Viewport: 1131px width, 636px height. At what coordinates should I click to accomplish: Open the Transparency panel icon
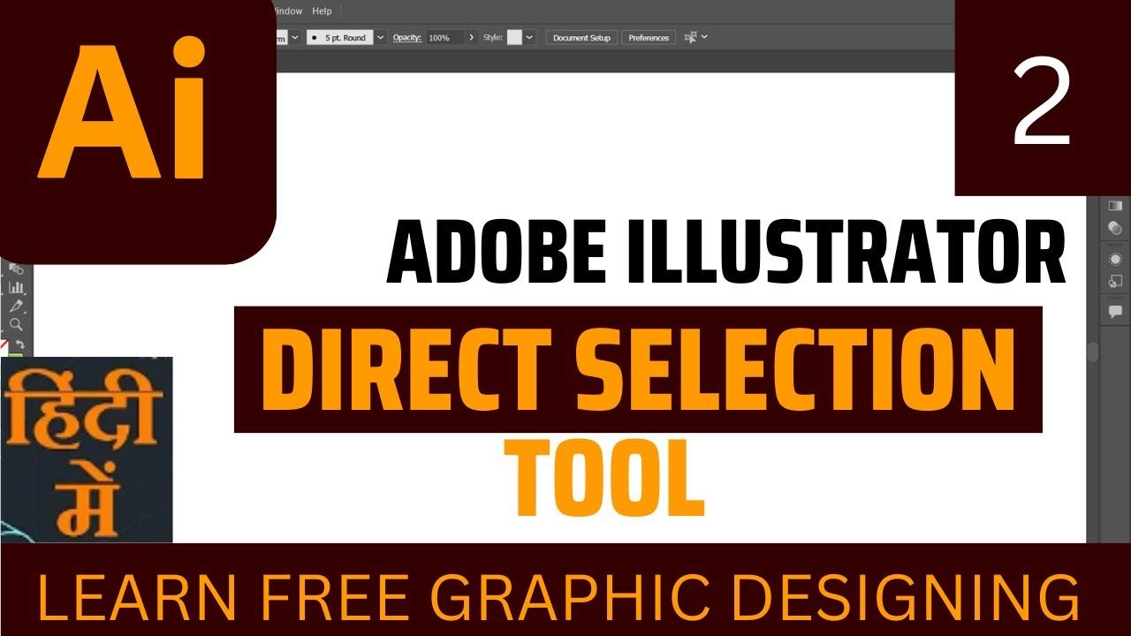(1115, 228)
